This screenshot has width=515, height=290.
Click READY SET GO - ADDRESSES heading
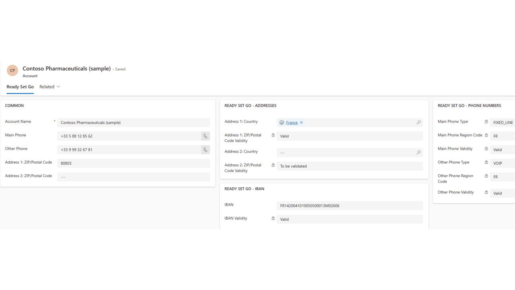[250, 106]
